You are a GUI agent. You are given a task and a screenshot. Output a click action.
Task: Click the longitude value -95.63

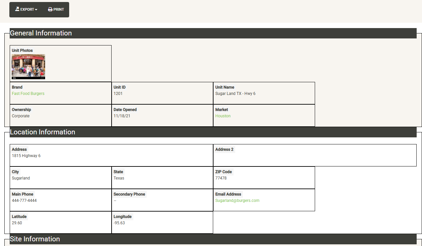click(x=119, y=223)
